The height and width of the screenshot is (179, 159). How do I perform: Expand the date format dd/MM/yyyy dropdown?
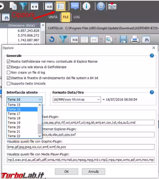(x=76, y=99)
